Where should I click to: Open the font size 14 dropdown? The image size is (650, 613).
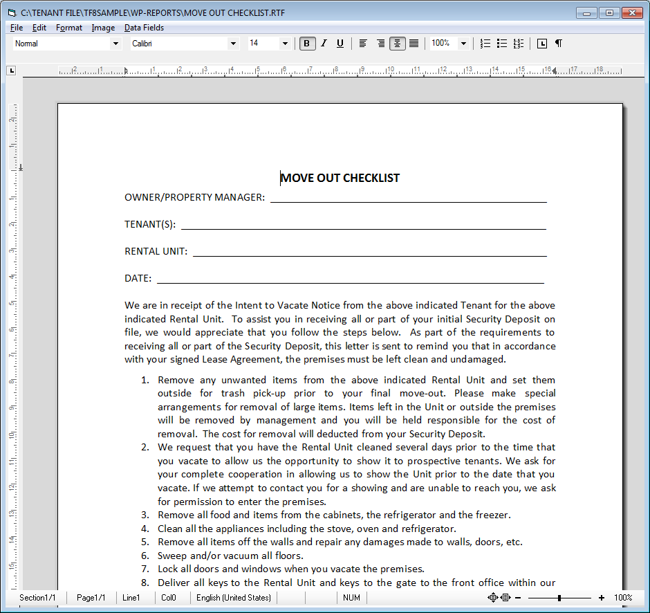tap(285, 44)
